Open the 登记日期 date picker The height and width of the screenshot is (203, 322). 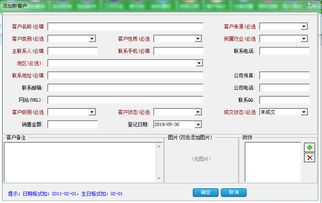(x=198, y=124)
